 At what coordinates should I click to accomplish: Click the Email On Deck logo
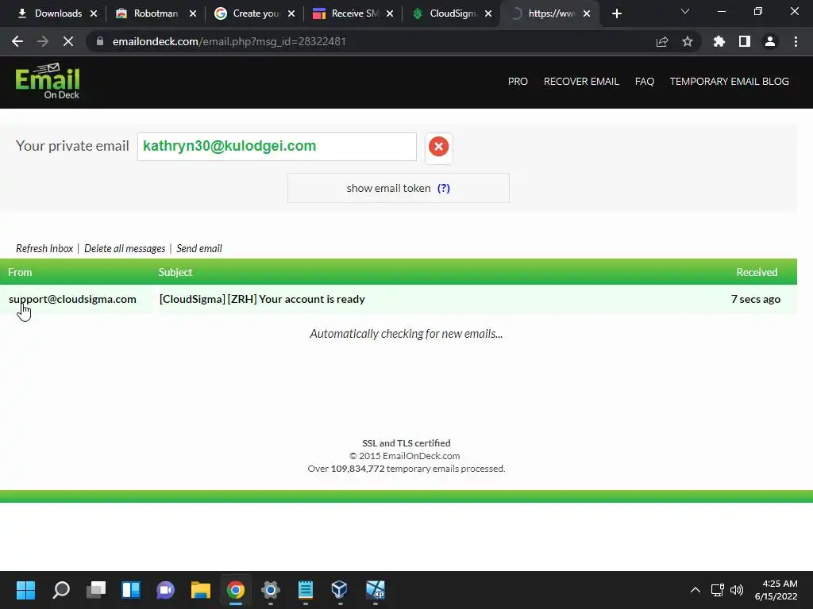click(47, 82)
